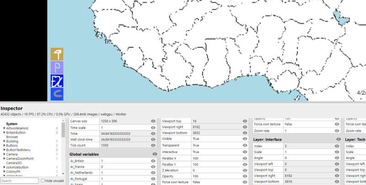Click the object list scroll-down arrow
This screenshot has height=185, width=366.
[63, 174]
